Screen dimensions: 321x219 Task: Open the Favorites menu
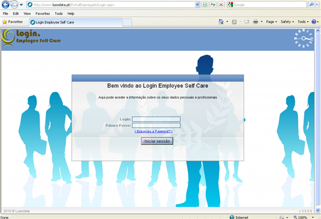click(x=43, y=14)
